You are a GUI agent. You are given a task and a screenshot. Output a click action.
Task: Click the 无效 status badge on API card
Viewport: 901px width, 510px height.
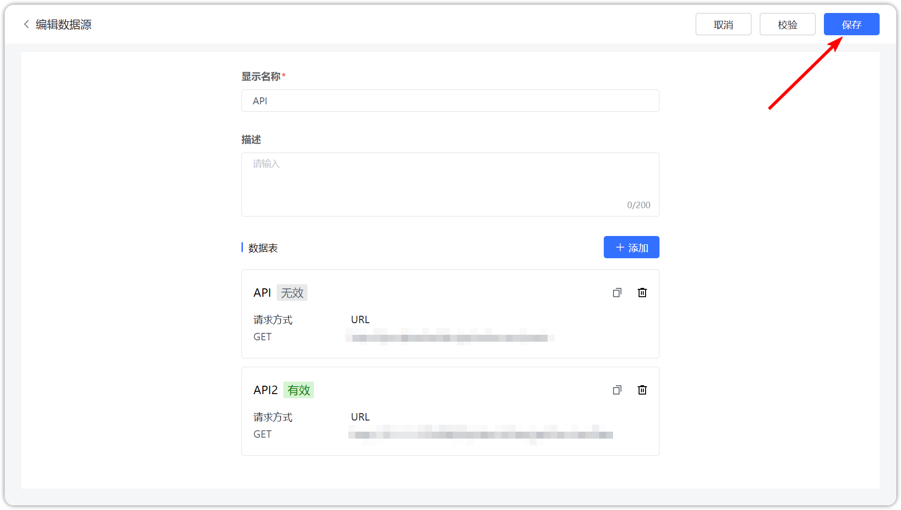tap(292, 293)
